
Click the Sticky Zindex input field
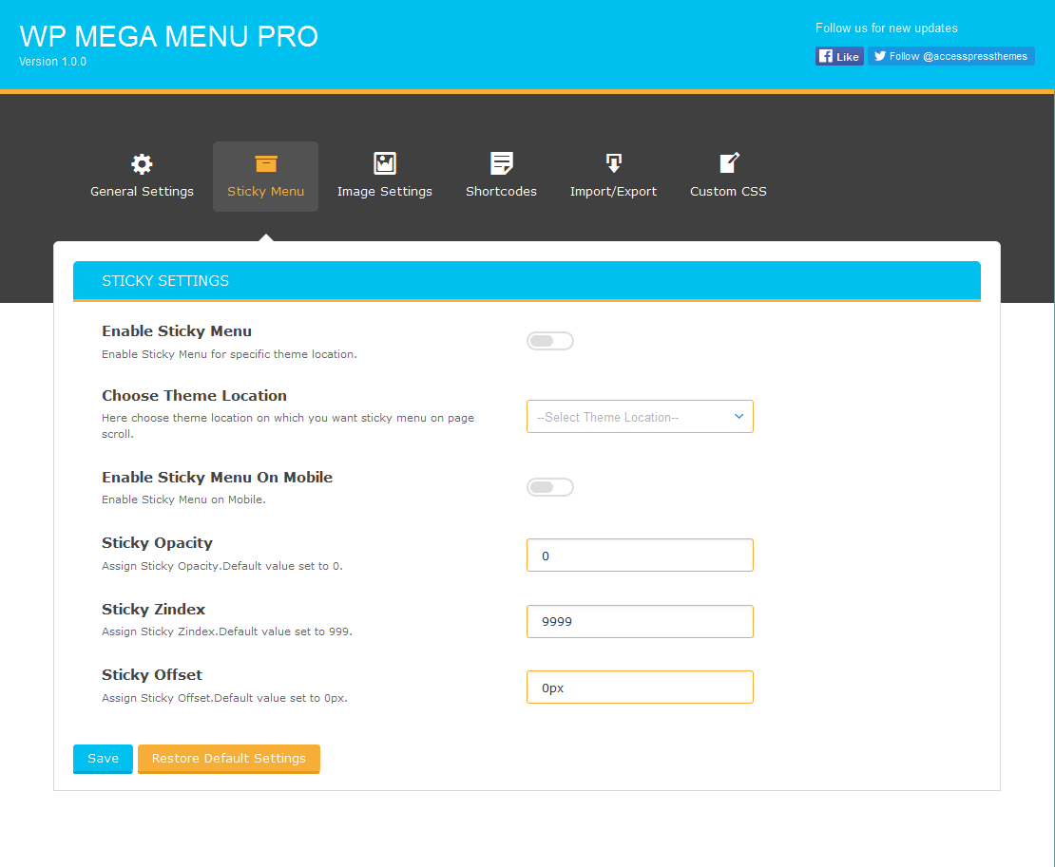click(640, 622)
